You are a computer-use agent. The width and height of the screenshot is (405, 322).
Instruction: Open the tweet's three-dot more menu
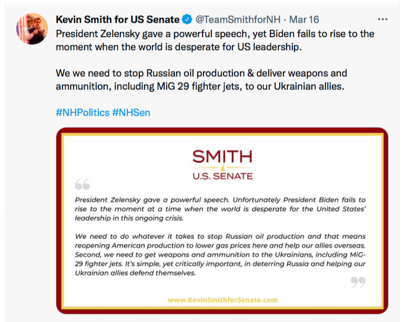click(x=382, y=19)
